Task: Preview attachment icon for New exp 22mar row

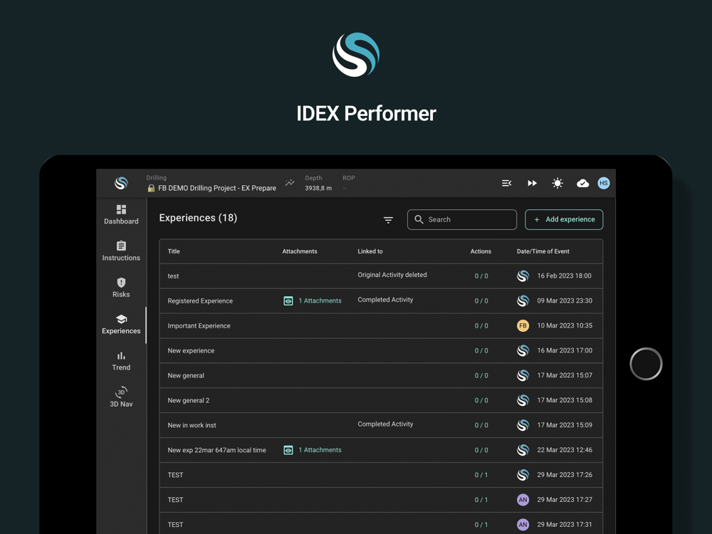Action: [288, 450]
